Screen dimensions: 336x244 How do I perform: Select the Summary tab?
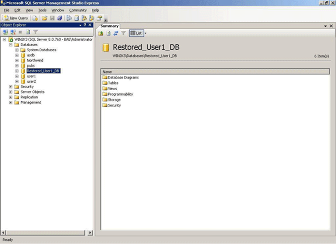pyautogui.click(x=109, y=26)
